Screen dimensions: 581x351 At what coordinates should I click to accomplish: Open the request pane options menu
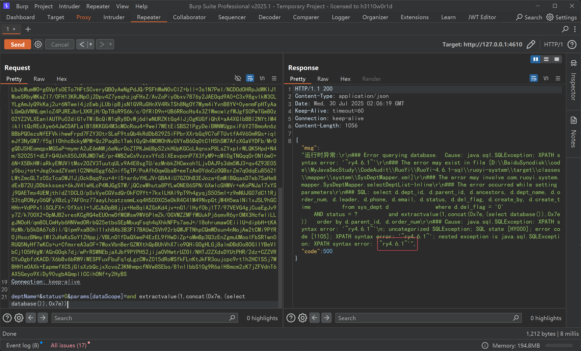(274, 78)
